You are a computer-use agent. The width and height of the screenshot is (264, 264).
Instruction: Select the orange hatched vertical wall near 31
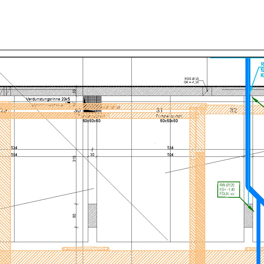point(197,180)
